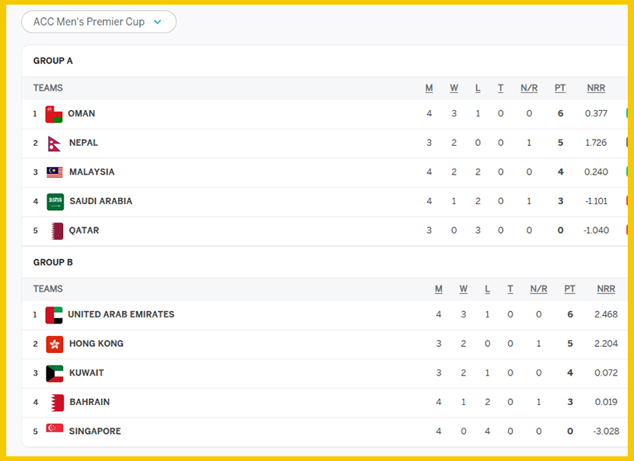Open the HONG KONG team link

click(96, 344)
